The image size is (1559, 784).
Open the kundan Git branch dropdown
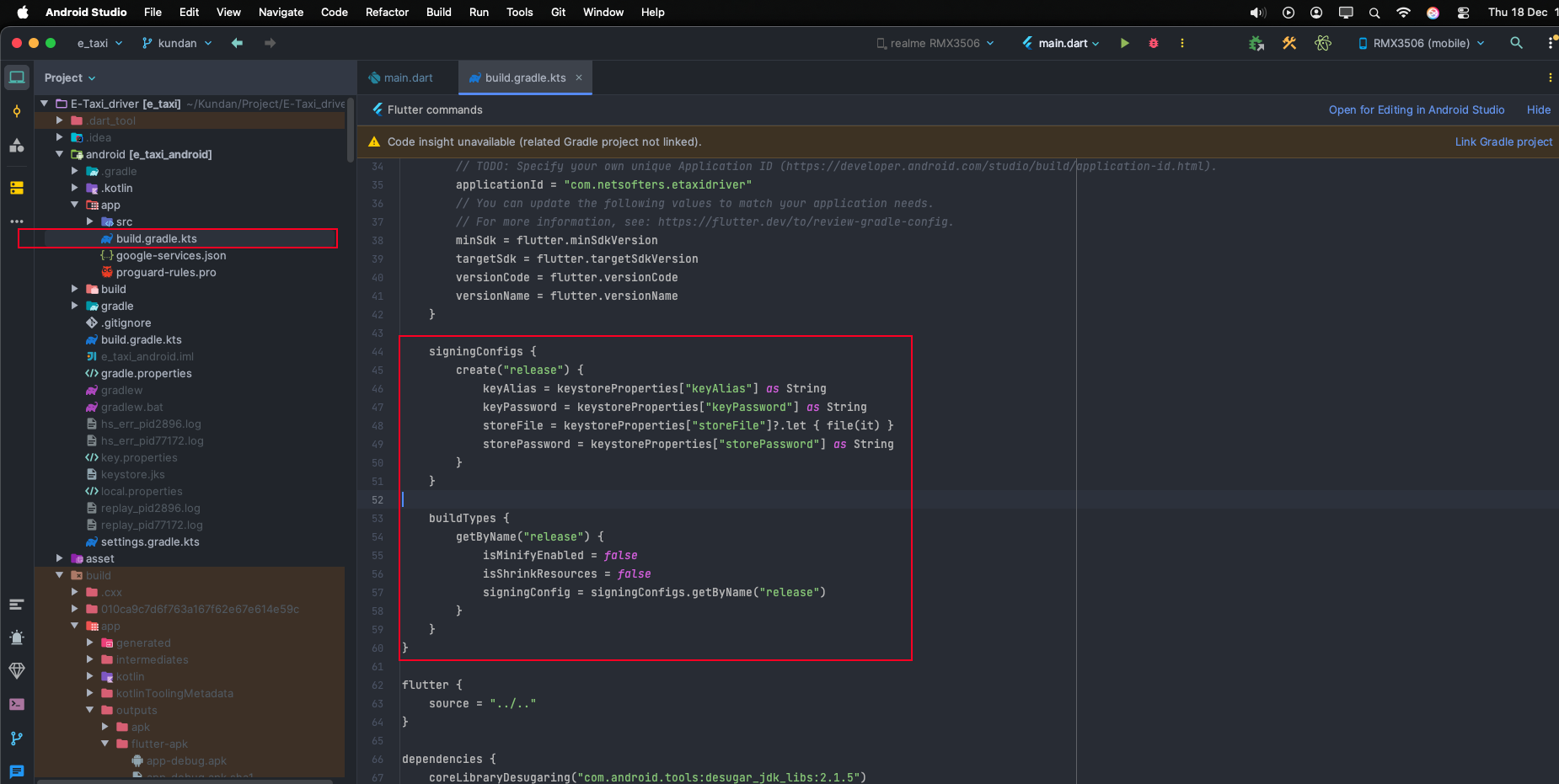point(177,43)
